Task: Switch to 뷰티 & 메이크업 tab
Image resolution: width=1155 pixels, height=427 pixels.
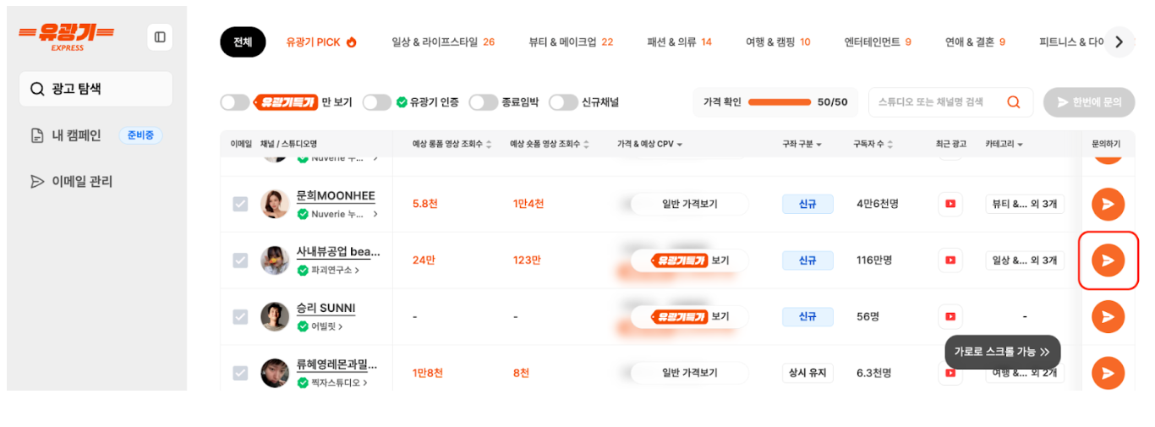Action: click(571, 41)
